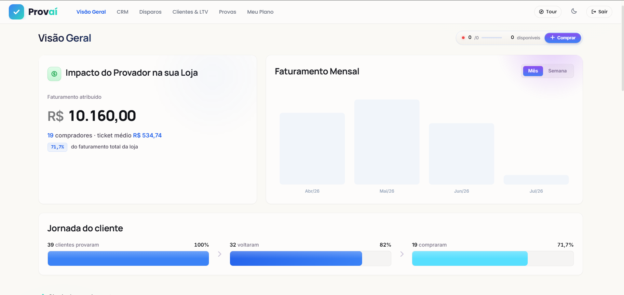Click the 71,7% badge
This screenshot has height=295, width=624.
(x=58, y=147)
